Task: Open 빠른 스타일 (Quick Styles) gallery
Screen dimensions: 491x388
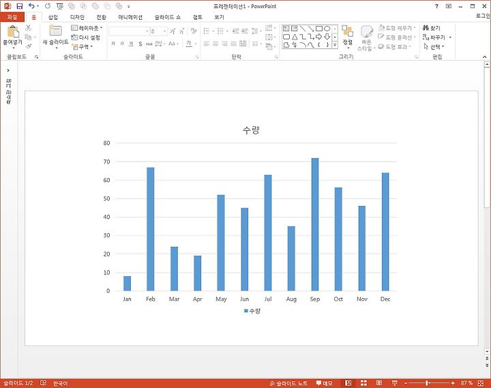Action: (x=366, y=38)
